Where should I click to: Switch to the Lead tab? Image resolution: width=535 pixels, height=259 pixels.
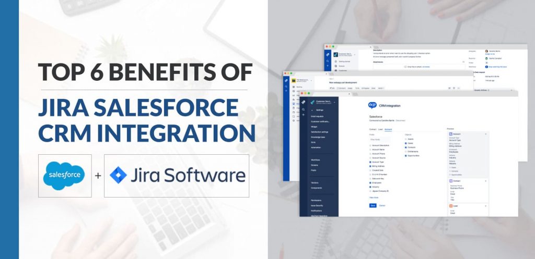380,129
